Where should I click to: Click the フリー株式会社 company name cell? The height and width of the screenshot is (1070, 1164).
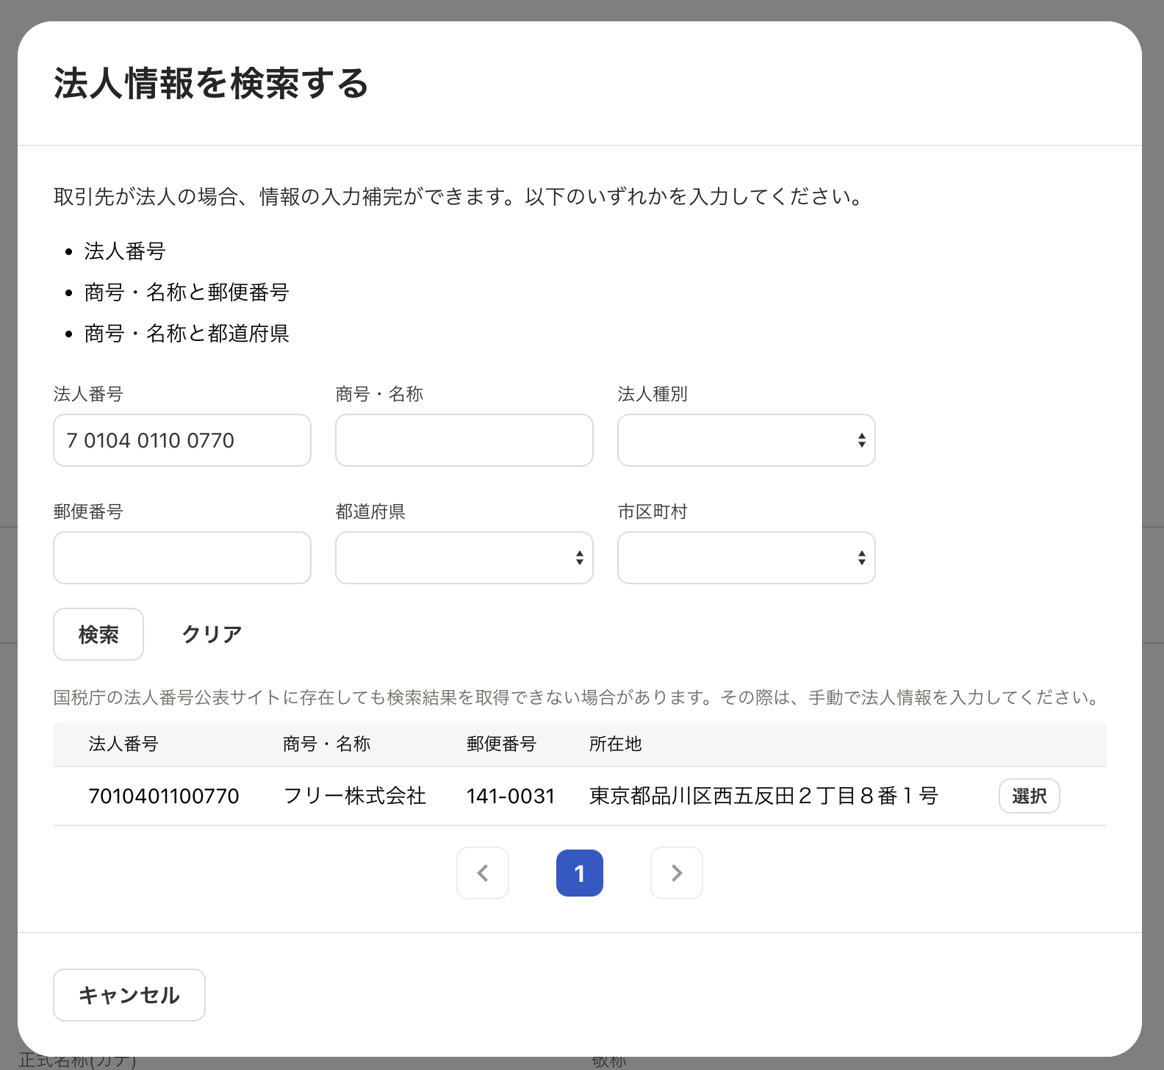355,796
